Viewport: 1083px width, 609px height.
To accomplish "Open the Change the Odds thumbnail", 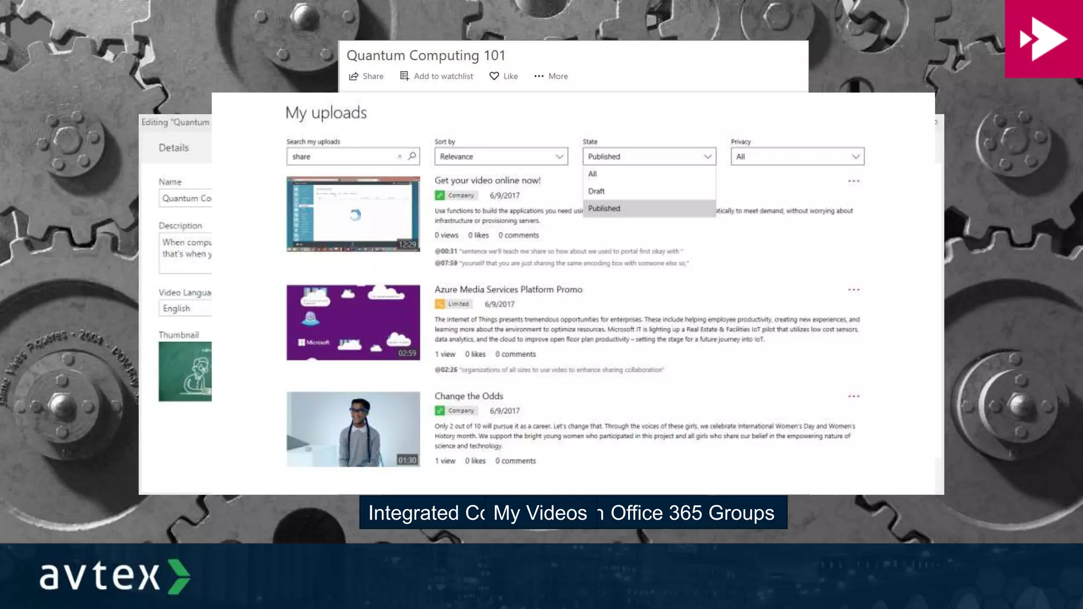I will click(353, 429).
